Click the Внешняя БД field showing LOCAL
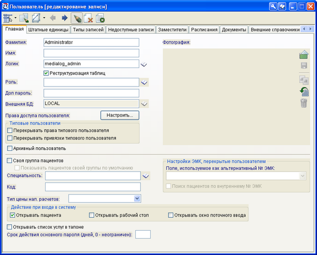 92,104
